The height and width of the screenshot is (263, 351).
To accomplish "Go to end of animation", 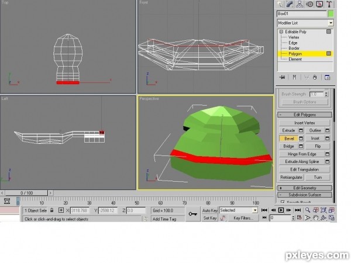I will [x=298, y=210].
